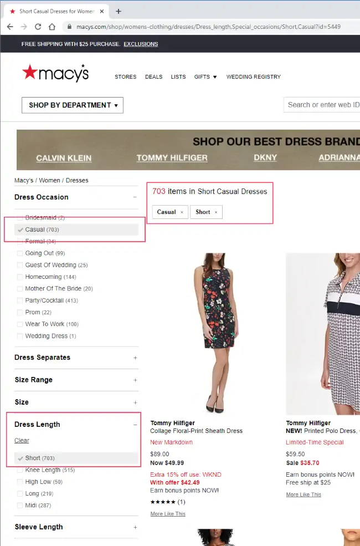
Task: Open DKNY brand link
Action: click(265, 157)
